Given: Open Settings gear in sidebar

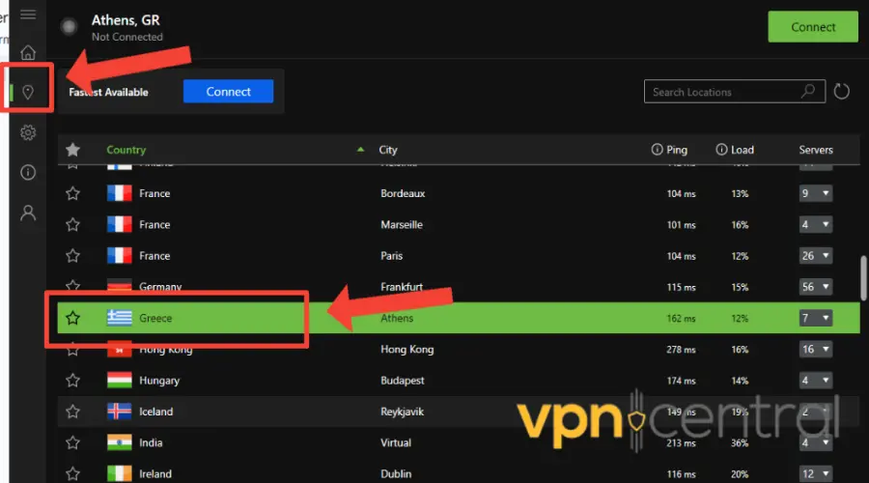Looking at the screenshot, I should point(28,132).
